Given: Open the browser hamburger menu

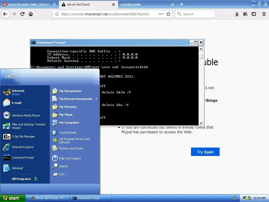Looking at the screenshot, I should point(264,14).
